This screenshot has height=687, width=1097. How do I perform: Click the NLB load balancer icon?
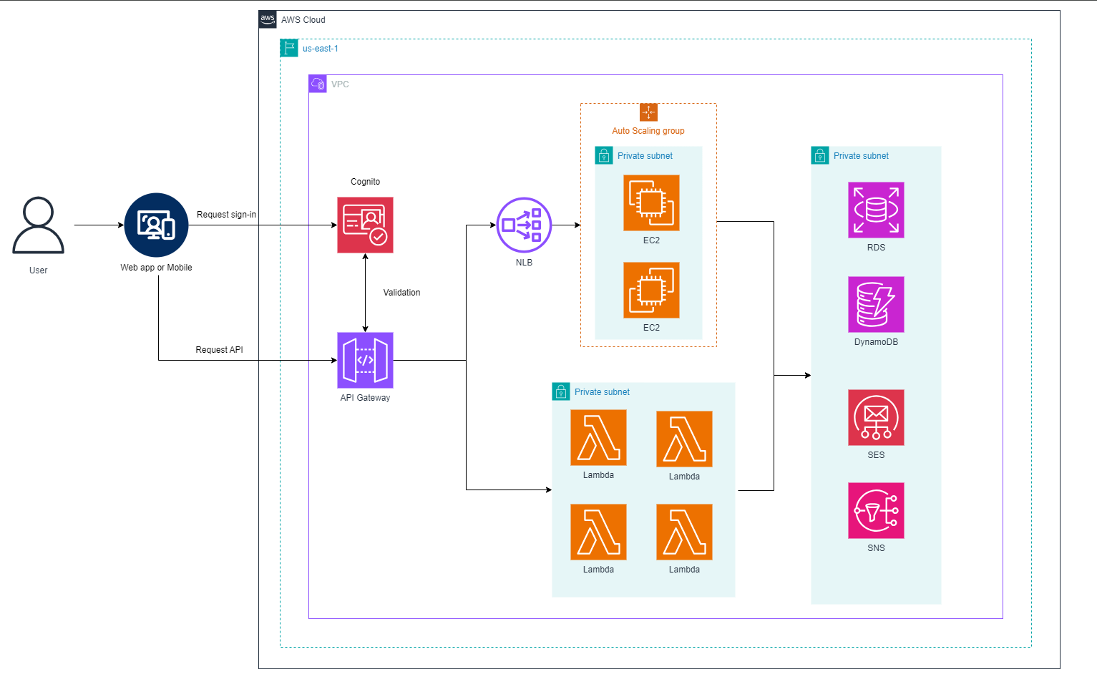pyautogui.click(x=524, y=225)
